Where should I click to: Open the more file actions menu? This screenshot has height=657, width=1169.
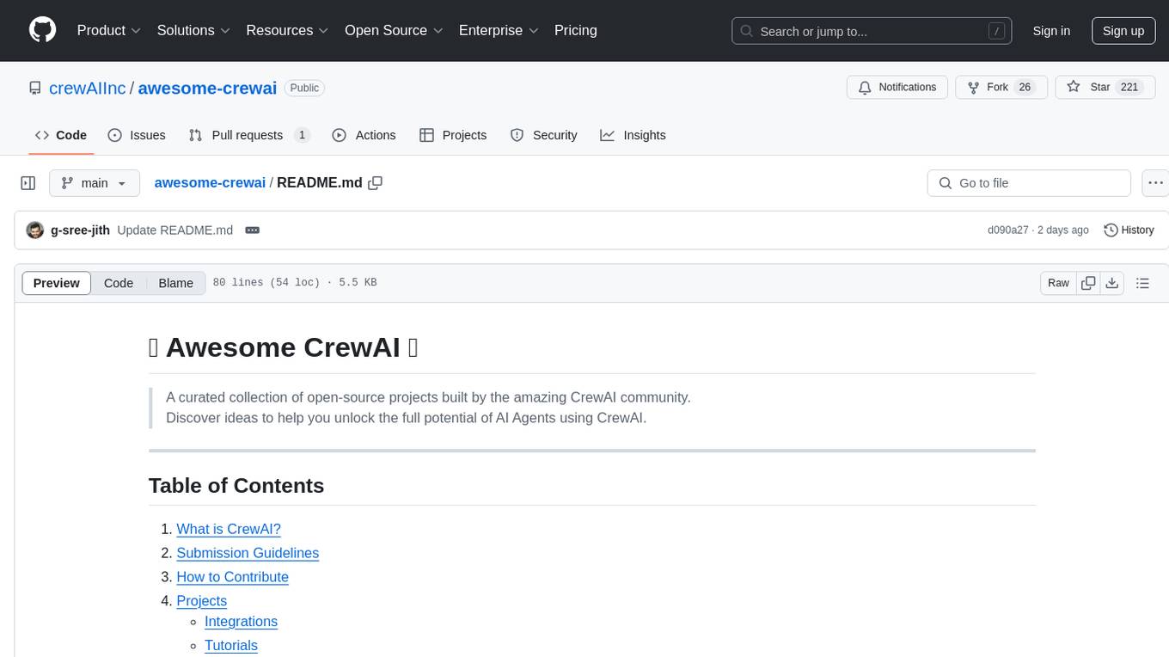[1156, 183]
